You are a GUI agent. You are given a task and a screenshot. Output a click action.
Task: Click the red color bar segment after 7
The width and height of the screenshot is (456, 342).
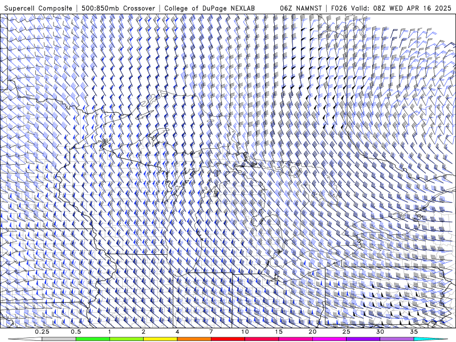pyautogui.click(x=228, y=339)
